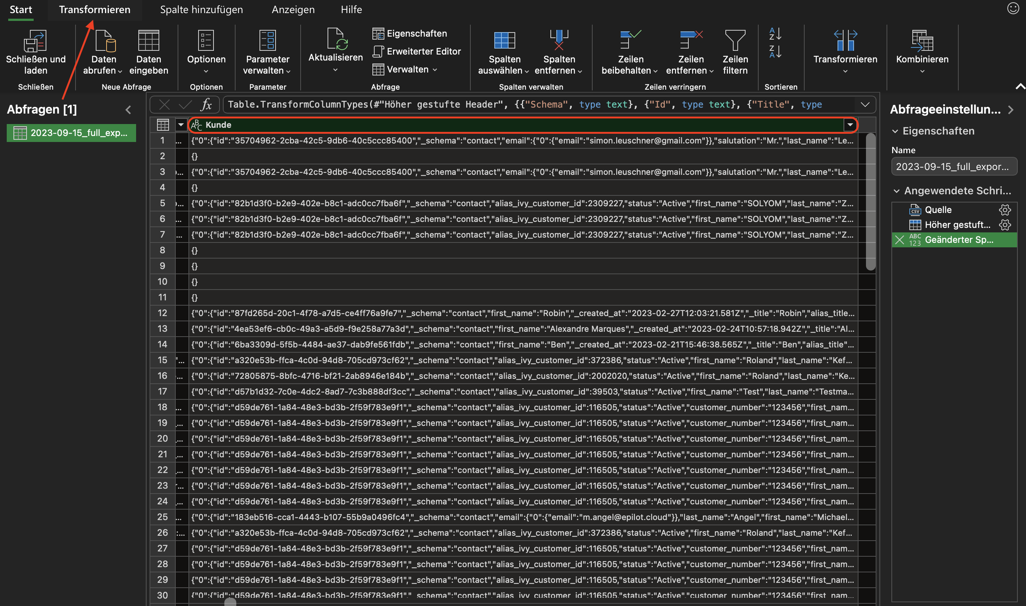Change Kunde column data type icon
This screenshot has height=606, width=1026.
196,125
